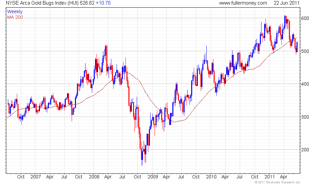The image size is (317, 185).
Task: Select the MA 200 legend label
Action: pyautogui.click(x=15, y=17)
